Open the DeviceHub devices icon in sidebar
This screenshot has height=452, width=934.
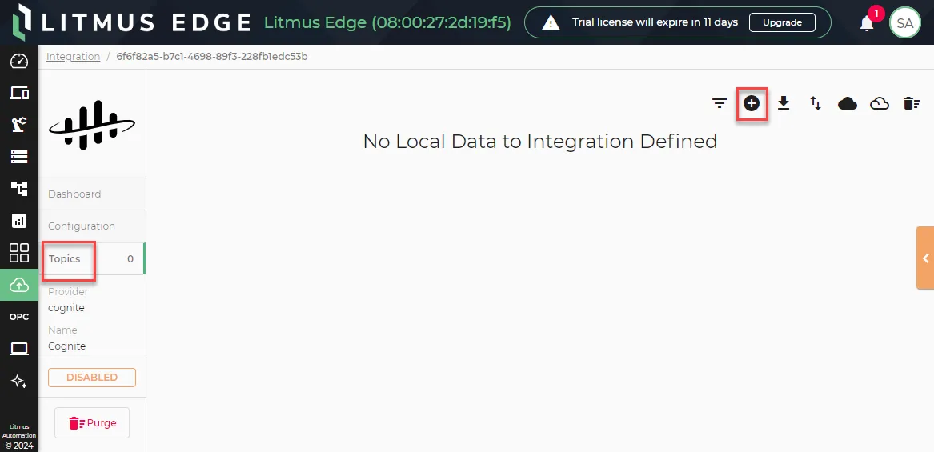[19, 93]
